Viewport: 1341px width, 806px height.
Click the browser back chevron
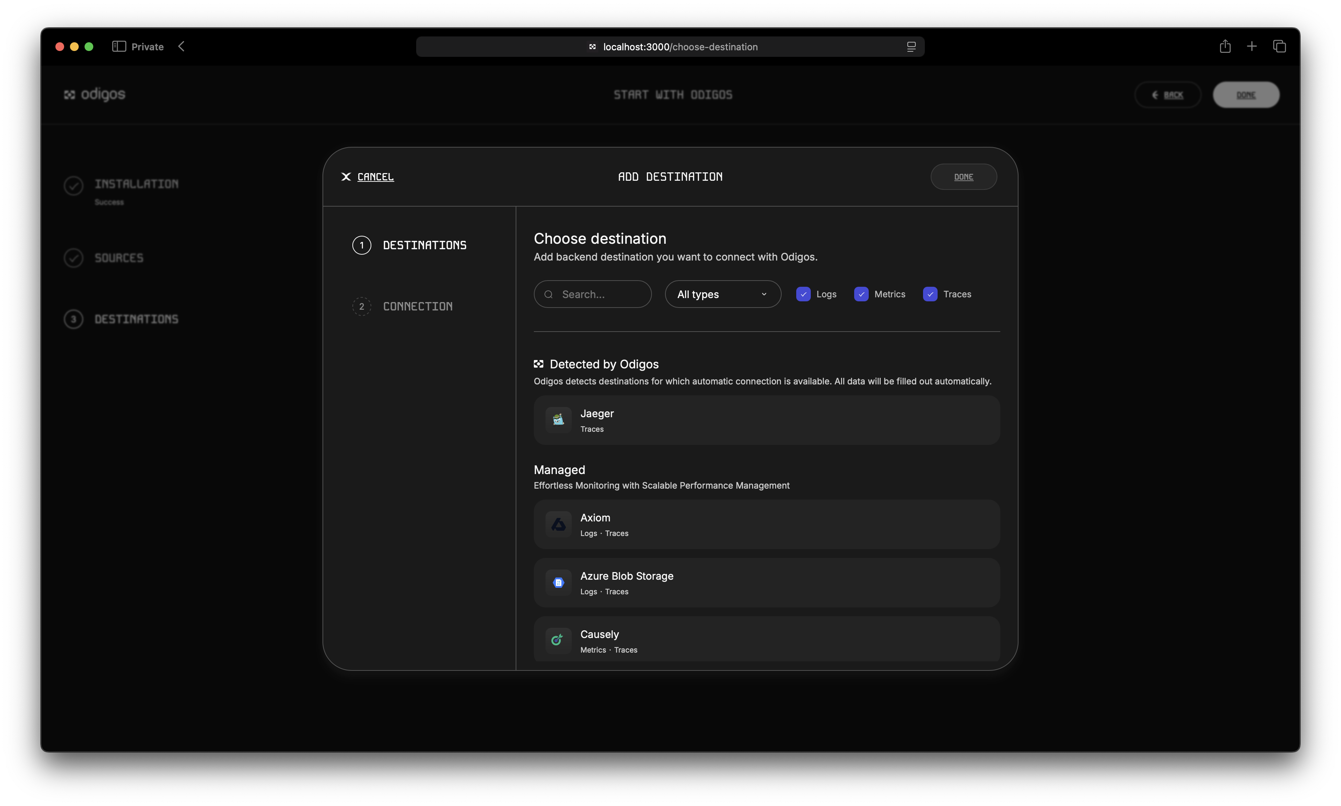[x=181, y=47]
